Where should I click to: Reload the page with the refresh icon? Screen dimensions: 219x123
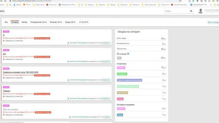pyautogui.click(x=1, y=1)
